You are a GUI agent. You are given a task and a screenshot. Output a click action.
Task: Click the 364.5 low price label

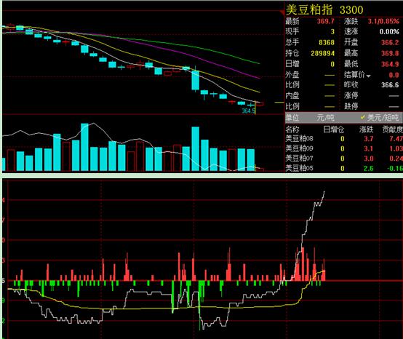point(248,111)
